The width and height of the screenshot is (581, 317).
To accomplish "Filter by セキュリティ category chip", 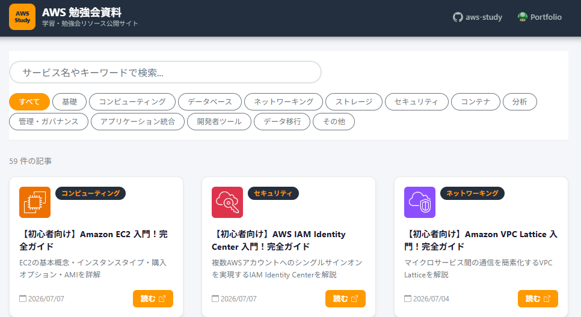I will point(416,101).
